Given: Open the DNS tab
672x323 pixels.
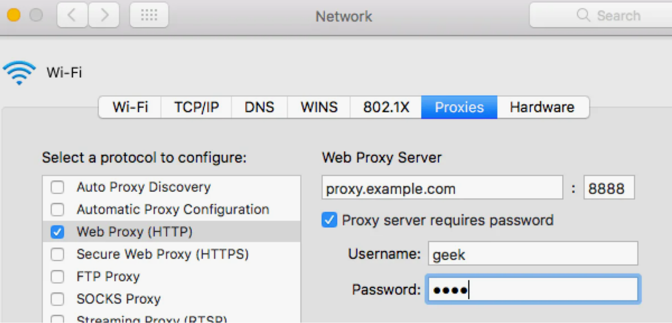Looking at the screenshot, I should (259, 107).
